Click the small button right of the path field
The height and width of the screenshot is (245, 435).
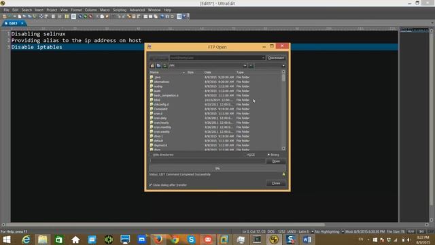click(x=251, y=66)
